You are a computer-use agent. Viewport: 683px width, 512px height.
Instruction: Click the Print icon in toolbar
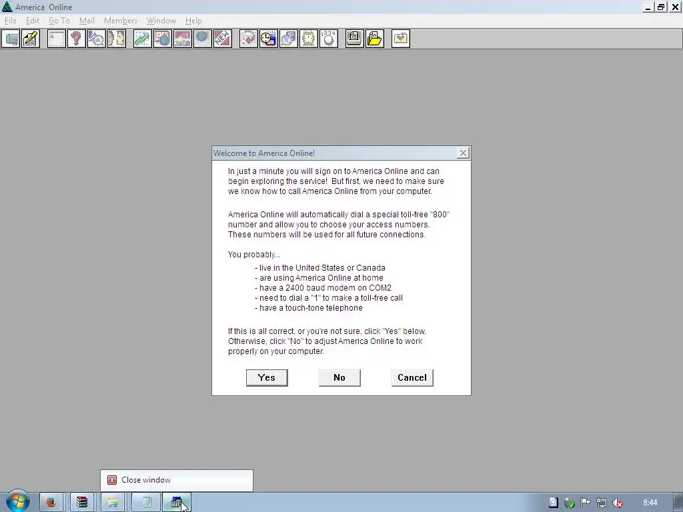(355, 39)
